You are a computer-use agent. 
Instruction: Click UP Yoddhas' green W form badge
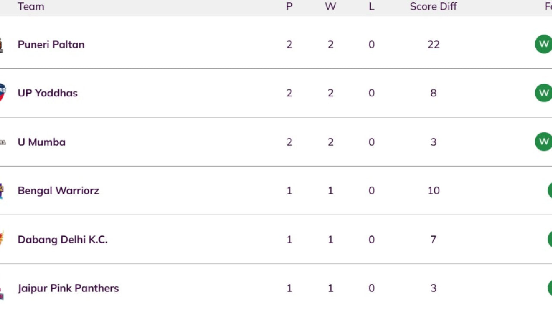pos(543,93)
